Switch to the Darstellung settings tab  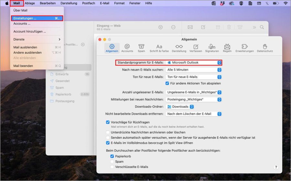[179, 48]
